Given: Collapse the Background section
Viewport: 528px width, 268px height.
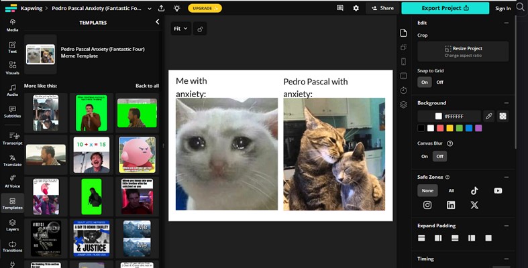Looking at the screenshot, I should (506, 103).
